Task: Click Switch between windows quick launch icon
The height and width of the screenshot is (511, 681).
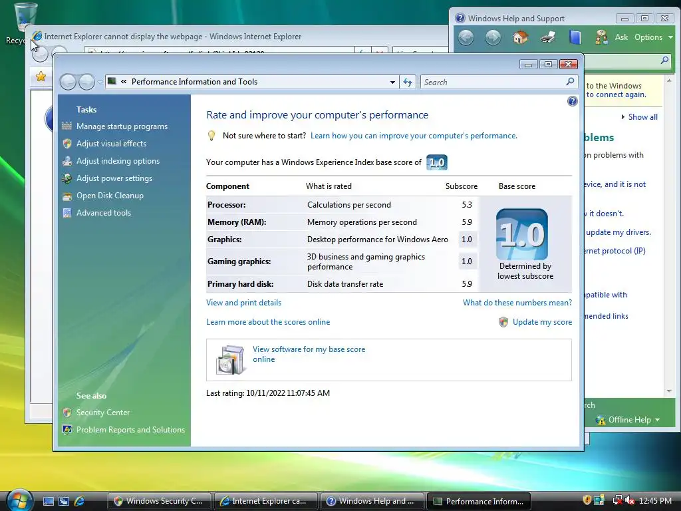Action: [64, 501]
